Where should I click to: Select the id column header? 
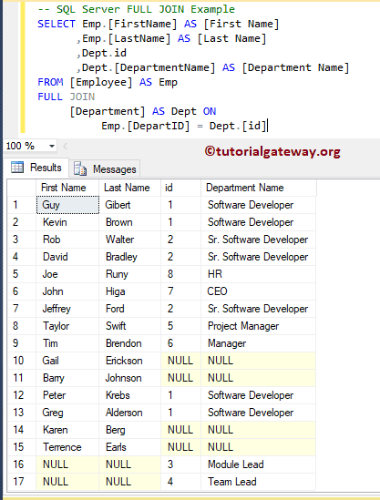click(181, 188)
